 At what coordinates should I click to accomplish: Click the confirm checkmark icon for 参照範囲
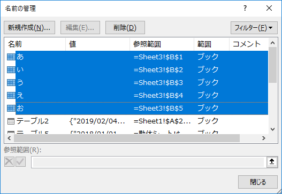click(20, 161)
